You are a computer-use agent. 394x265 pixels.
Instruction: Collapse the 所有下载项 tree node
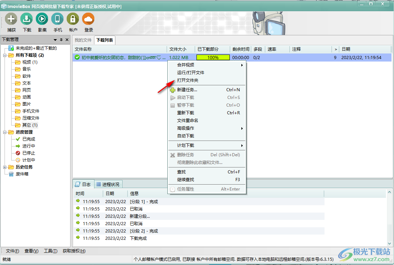(x=5, y=55)
